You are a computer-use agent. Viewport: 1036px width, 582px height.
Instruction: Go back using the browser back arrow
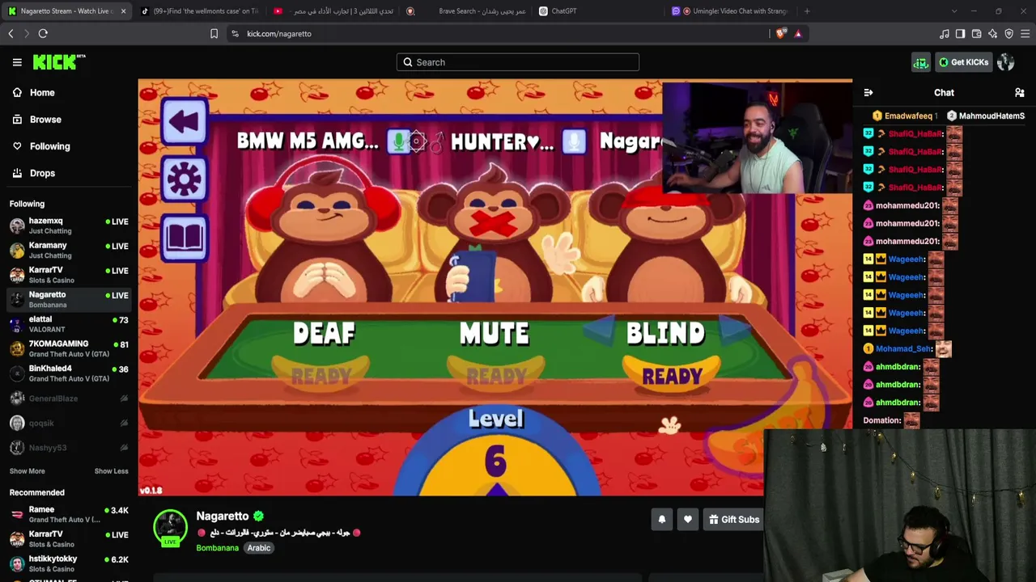11,33
